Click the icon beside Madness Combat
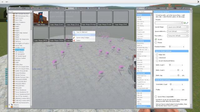Screen dimensions: 200x112 click(x=14, y=58)
